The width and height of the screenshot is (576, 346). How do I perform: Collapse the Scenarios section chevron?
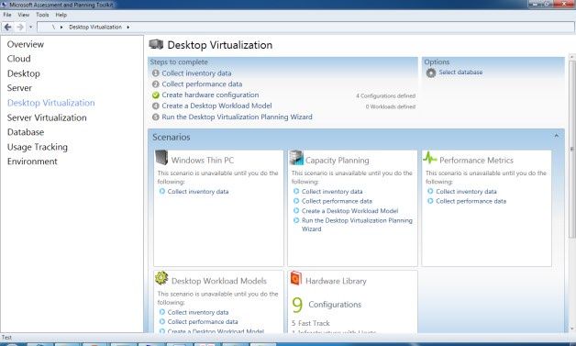click(557, 136)
